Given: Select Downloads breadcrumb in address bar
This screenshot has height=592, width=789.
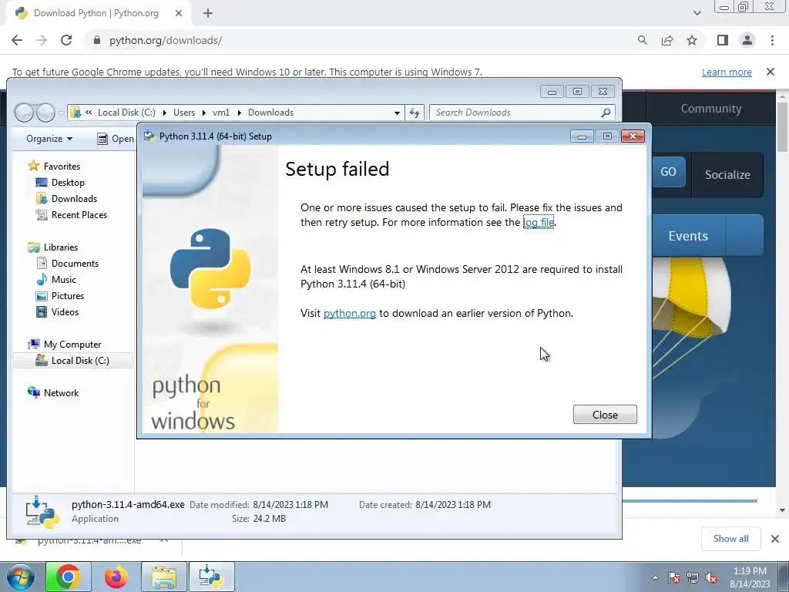Looking at the screenshot, I should [x=270, y=113].
